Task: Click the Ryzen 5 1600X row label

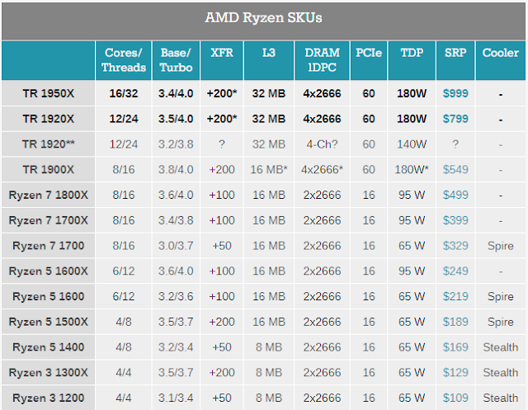Action: (47, 271)
